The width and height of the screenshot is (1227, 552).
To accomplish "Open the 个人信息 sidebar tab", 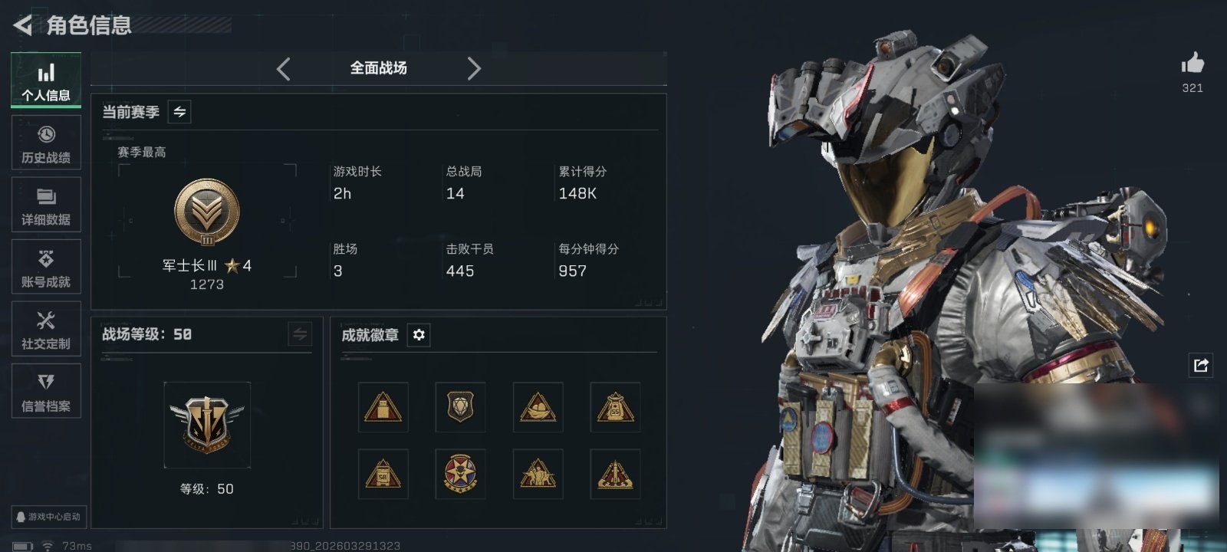I will click(x=46, y=80).
